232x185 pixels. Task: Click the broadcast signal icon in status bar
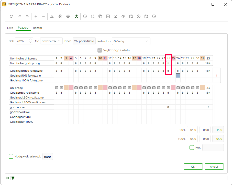[7, 178]
